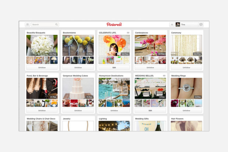Click group icon on CELEBRATE LIFE board

(x=128, y=33)
